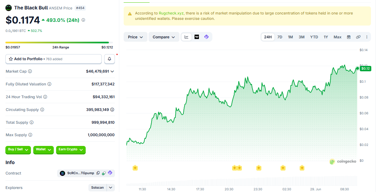This screenshot has height=192, width=376.
Task: Open price alert bell icon
Action: coord(109,59)
